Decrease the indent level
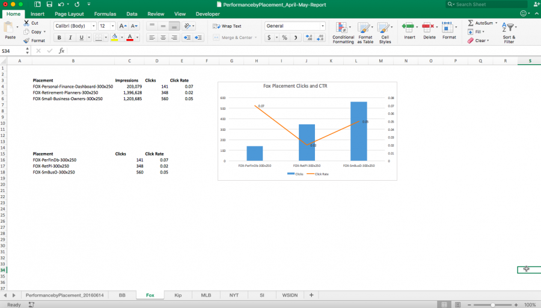The height and width of the screenshot is (308, 541). click(187, 38)
